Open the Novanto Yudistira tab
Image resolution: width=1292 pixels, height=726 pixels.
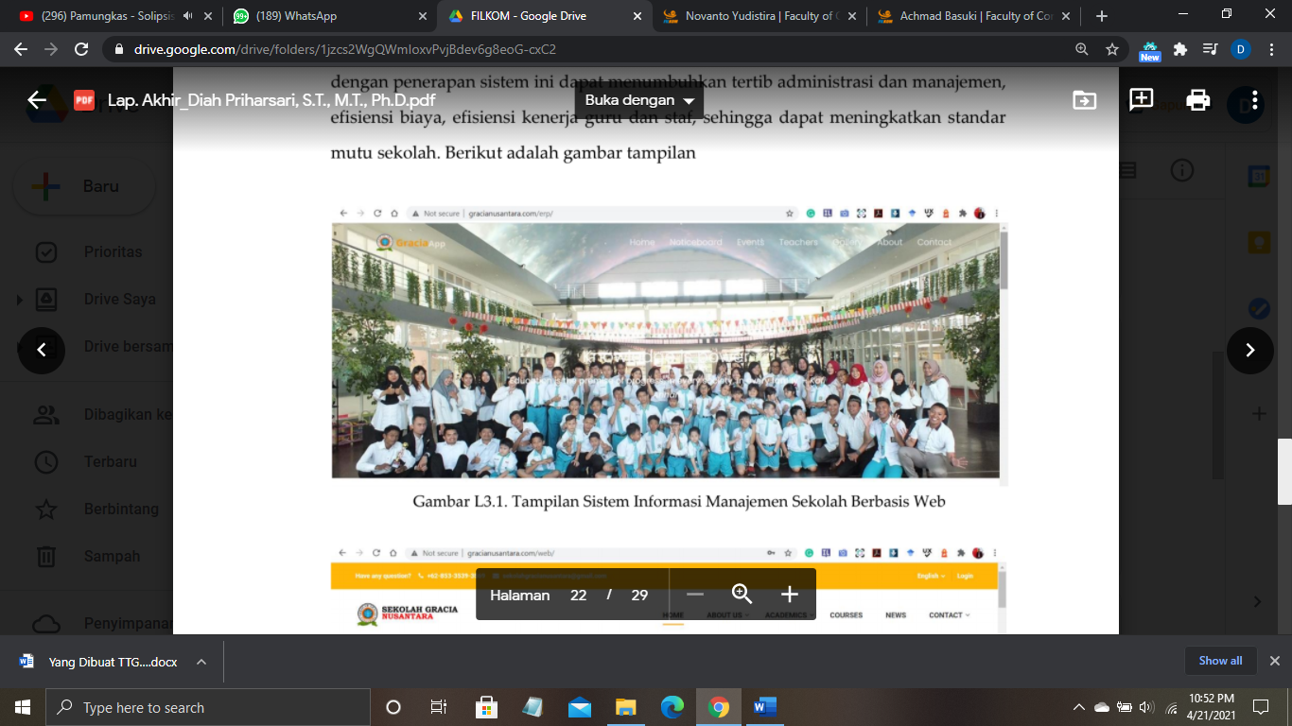pos(759,16)
